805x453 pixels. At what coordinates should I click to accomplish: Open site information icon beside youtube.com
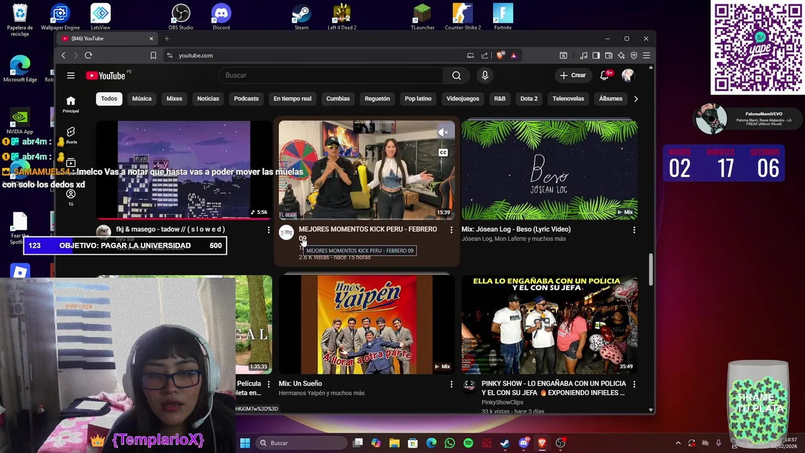point(170,55)
